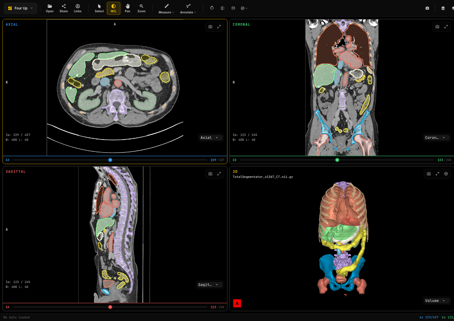Activate the Zoom magnifier tool
The image size is (454, 321).
141,8
